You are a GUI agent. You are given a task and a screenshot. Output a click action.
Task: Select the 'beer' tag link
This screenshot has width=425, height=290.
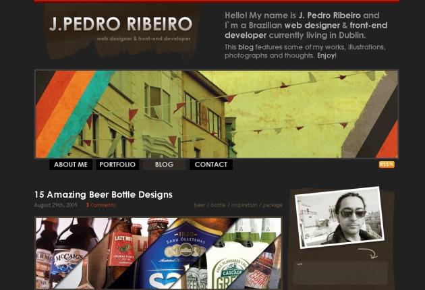tap(200, 205)
